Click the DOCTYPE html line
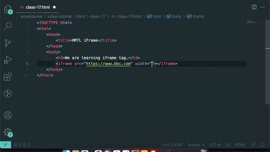The image size is (270, 152). (54, 23)
